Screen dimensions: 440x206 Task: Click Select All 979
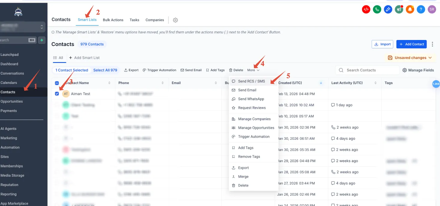click(x=105, y=70)
